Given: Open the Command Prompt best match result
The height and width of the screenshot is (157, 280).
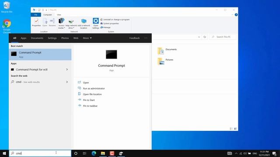Looking at the screenshot, I should click(x=40, y=55).
